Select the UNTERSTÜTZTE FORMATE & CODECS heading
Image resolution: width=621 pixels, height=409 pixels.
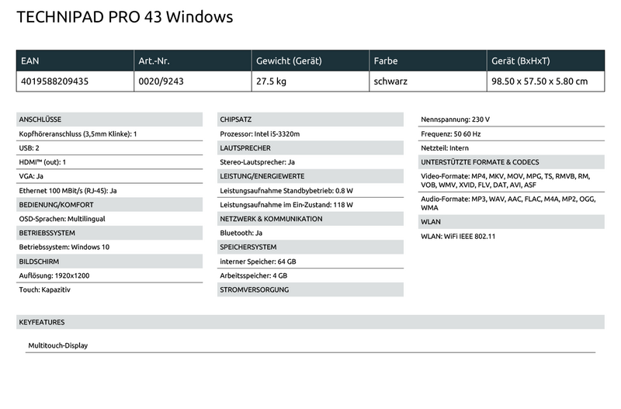click(x=479, y=162)
